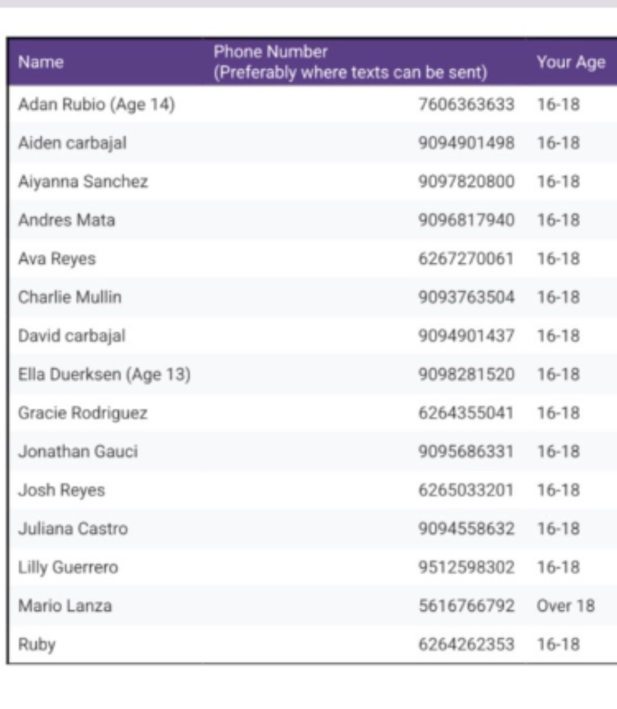
Task: Click the Your Age column header
Action: 571,62
